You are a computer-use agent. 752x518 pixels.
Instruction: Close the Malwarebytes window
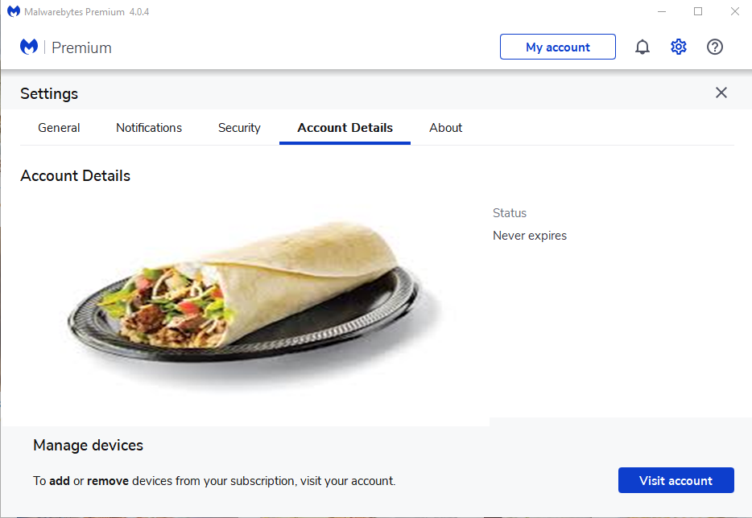(734, 12)
